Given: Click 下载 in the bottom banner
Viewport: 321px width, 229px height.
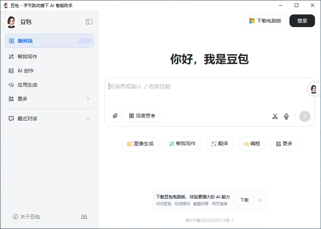Looking at the screenshot, I should [x=245, y=200].
